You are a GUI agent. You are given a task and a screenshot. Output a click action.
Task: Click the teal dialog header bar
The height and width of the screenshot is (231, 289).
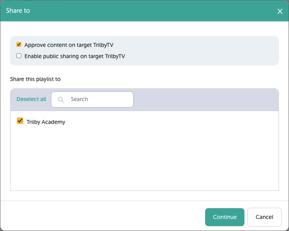pyautogui.click(x=144, y=11)
